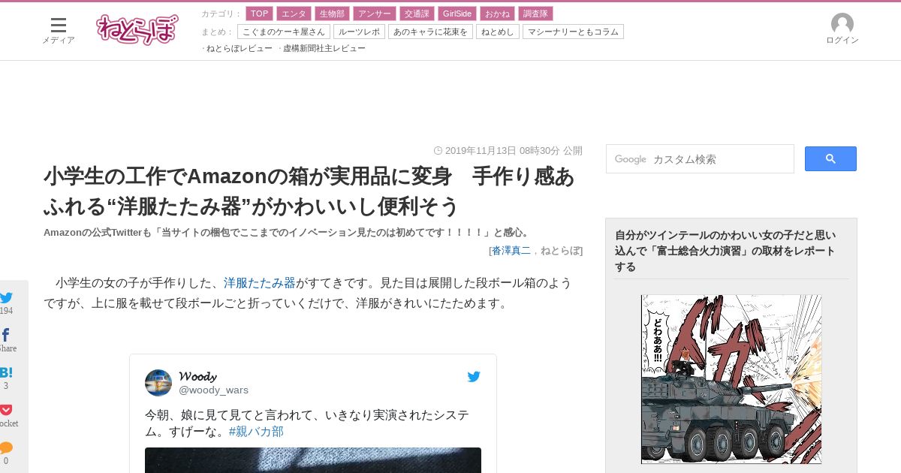Open the 生物部 category
Image resolution: width=901 pixels, height=473 pixels.
coord(332,14)
